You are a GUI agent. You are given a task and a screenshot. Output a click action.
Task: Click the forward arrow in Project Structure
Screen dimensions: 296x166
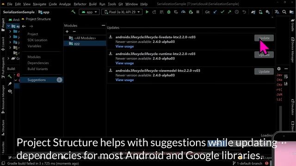tap(31, 26)
